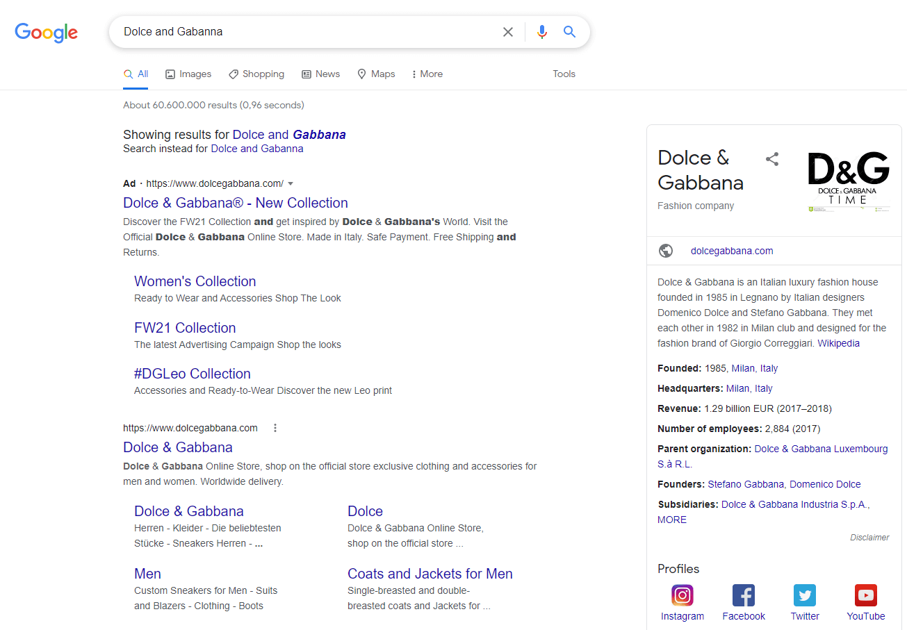Viewport: 907px width, 630px height.
Task: Open 'Coats and Jackets for Men' sitelink
Action: click(430, 574)
